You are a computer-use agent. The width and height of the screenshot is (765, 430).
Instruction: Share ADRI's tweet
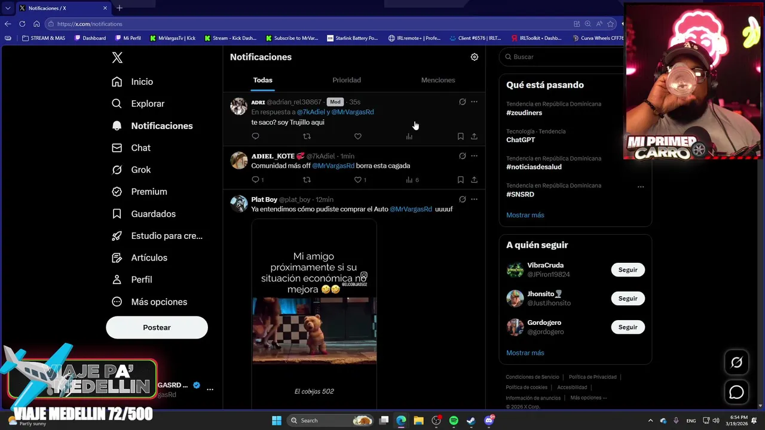coord(474,136)
